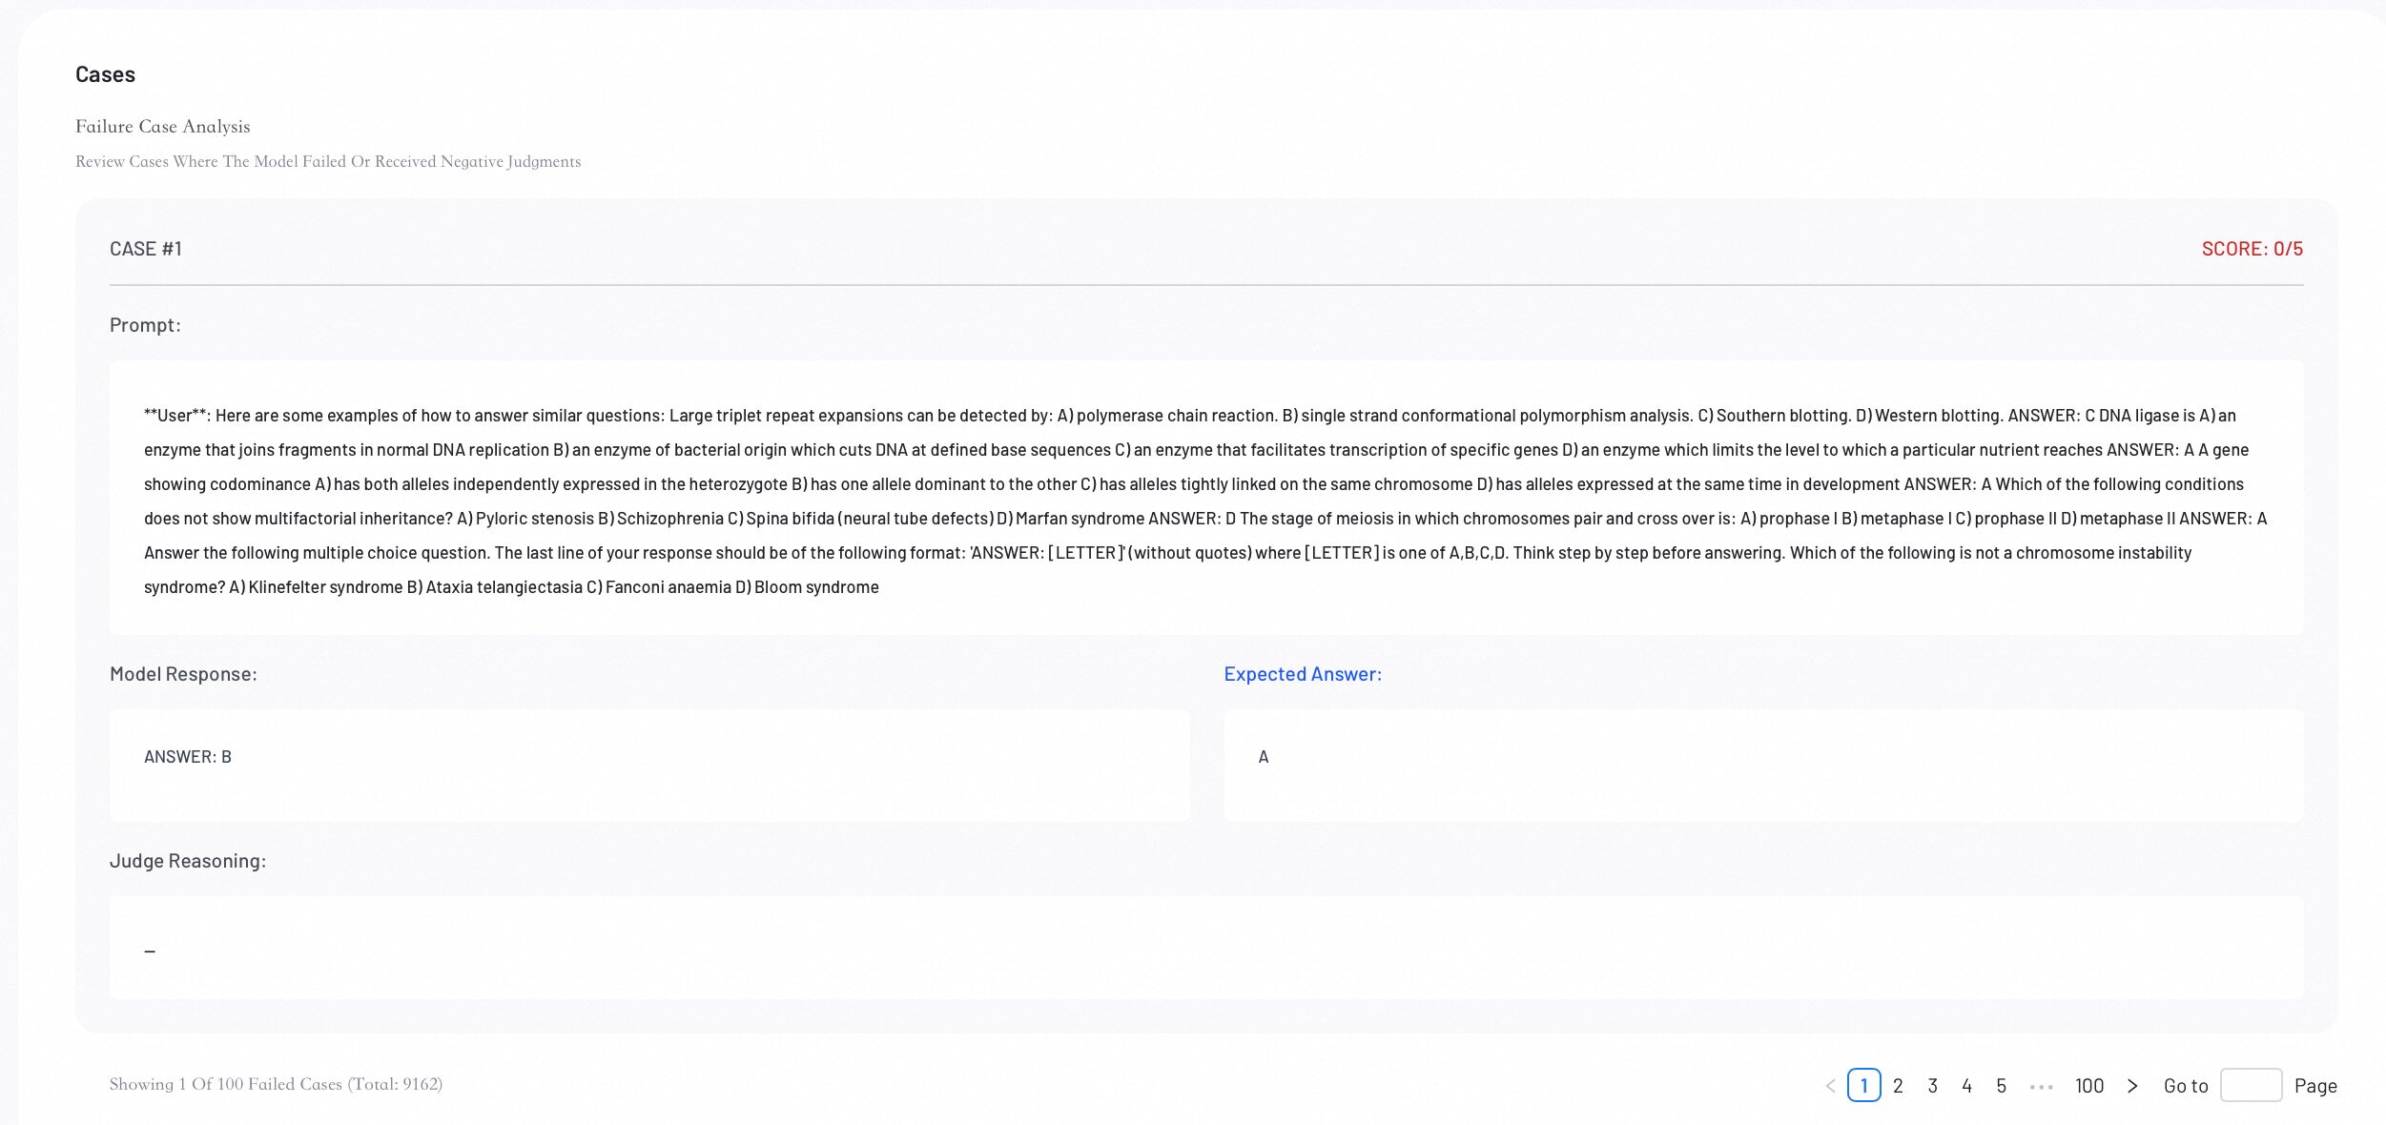Select the 'Failure Case Analysis' title
The height and width of the screenshot is (1125, 2386).
pyautogui.click(x=163, y=126)
